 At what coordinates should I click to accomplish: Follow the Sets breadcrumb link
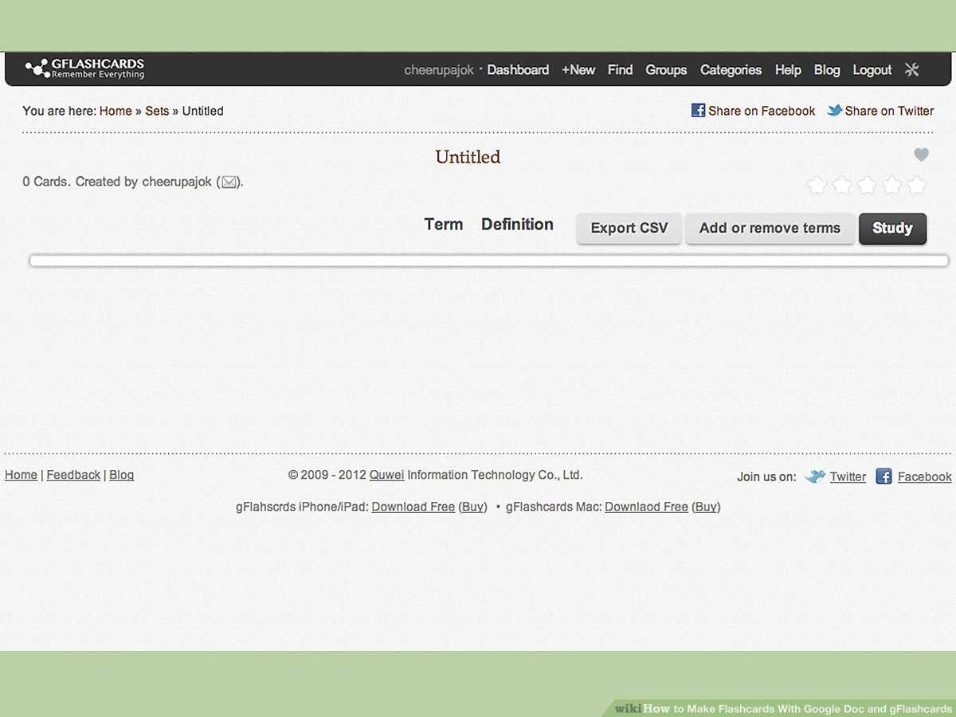point(157,111)
